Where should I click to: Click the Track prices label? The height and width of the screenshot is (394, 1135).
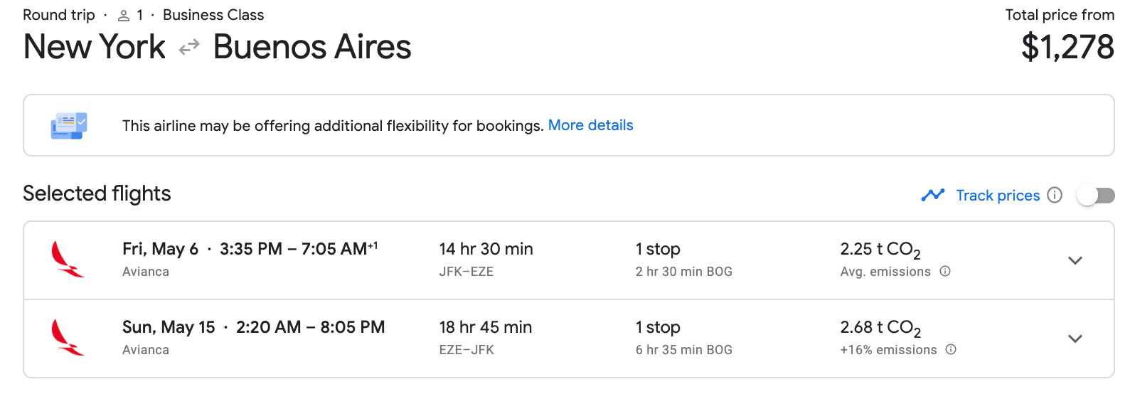pyautogui.click(x=998, y=196)
